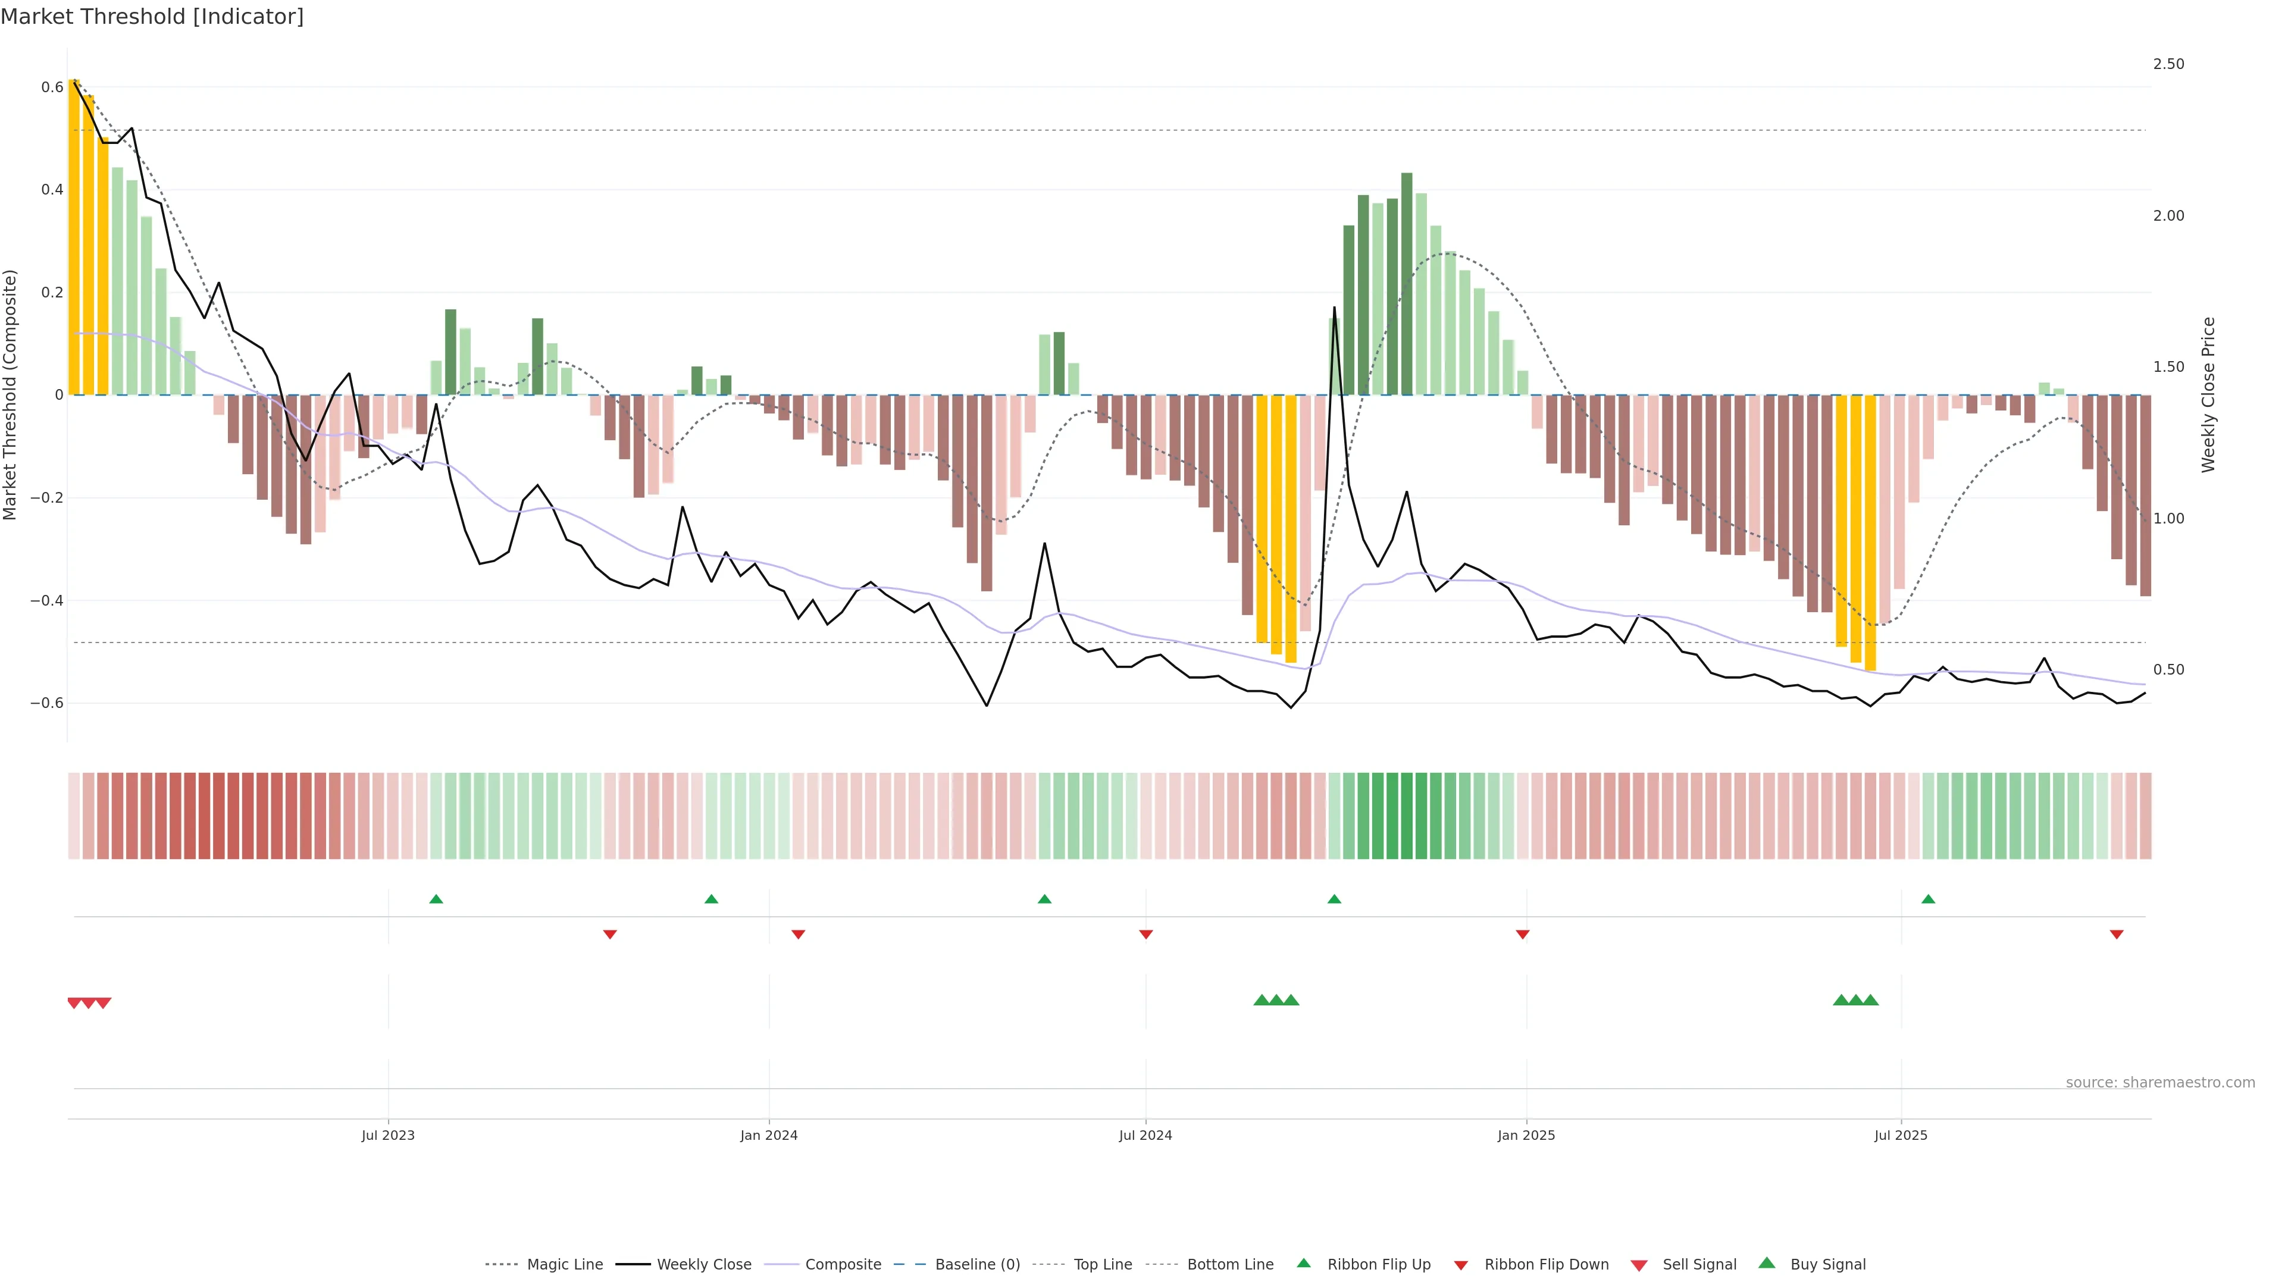Click the Market Threshold [Indicator] title
The height and width of the screenshot is (1285, 2285).
click(152, 17)
